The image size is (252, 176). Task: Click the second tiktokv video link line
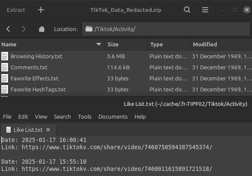107,169
